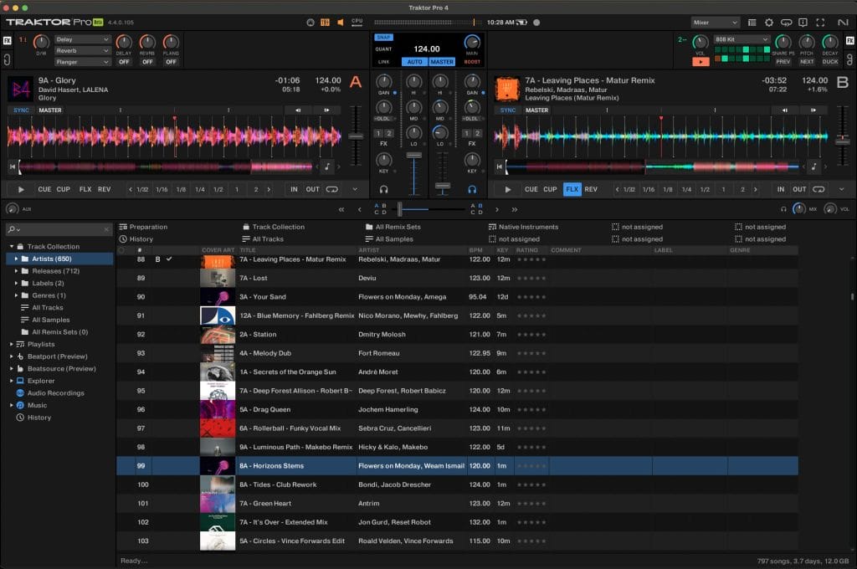The image size is (857, 569).
Task: Toggle SYNC on Deck A
Action: (20, 110)
